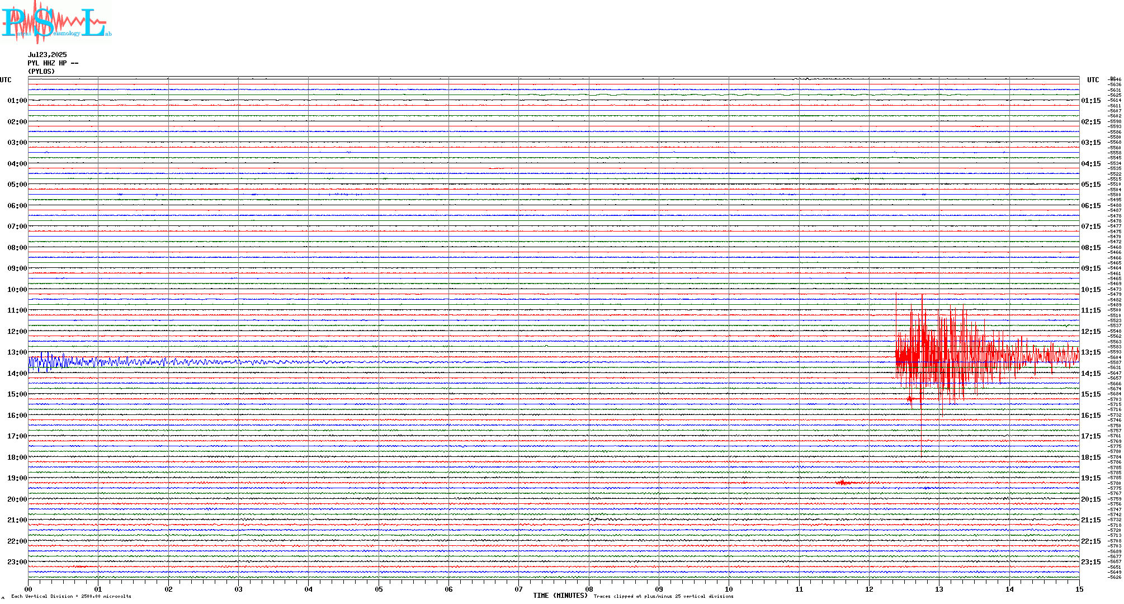
Task: Click the "01:15" right-side time label
Action: (1091, 101)
